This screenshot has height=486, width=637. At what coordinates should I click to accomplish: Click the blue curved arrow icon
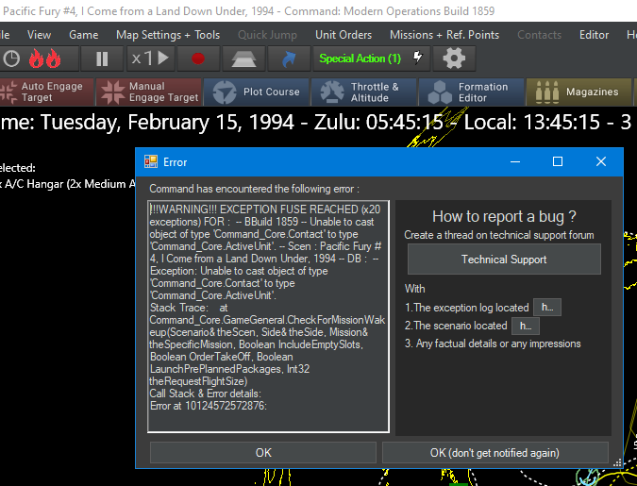pyautogui.click(x=289, y=59)
